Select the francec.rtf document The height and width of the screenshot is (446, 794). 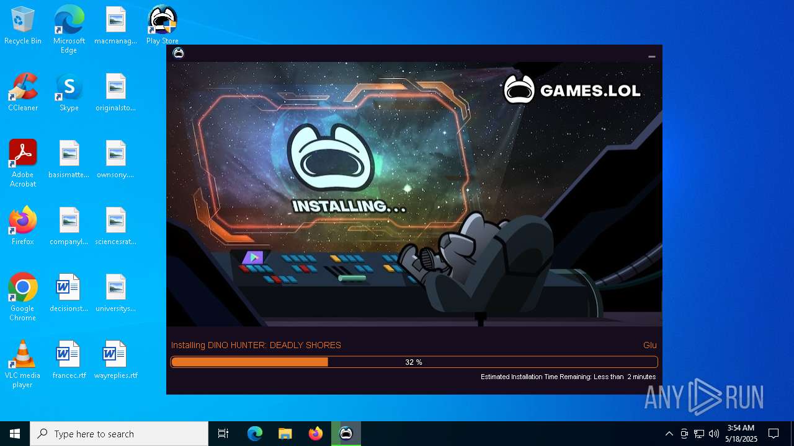point(69,361)
